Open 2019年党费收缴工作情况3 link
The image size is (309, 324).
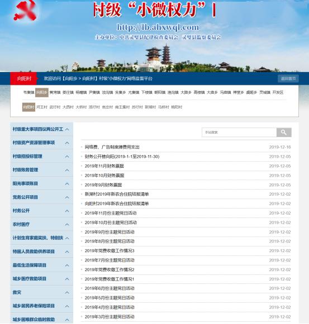[110, 250]
